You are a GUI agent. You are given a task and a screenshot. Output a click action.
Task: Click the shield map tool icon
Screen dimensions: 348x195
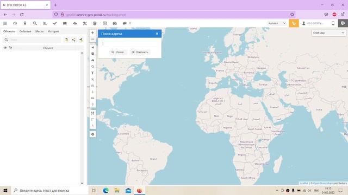click(93, 54)
